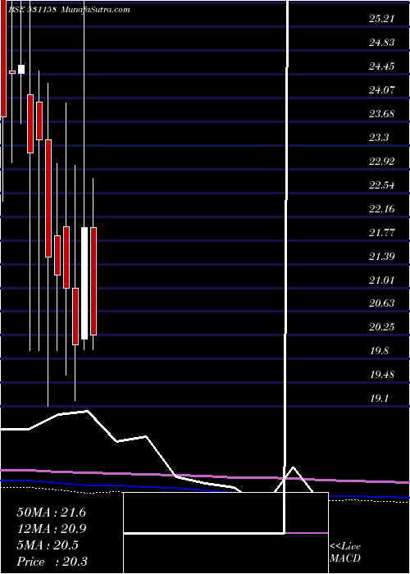Click the 19.1 price axis label
This screenshot has height=574, width=410.
(379, 399)
